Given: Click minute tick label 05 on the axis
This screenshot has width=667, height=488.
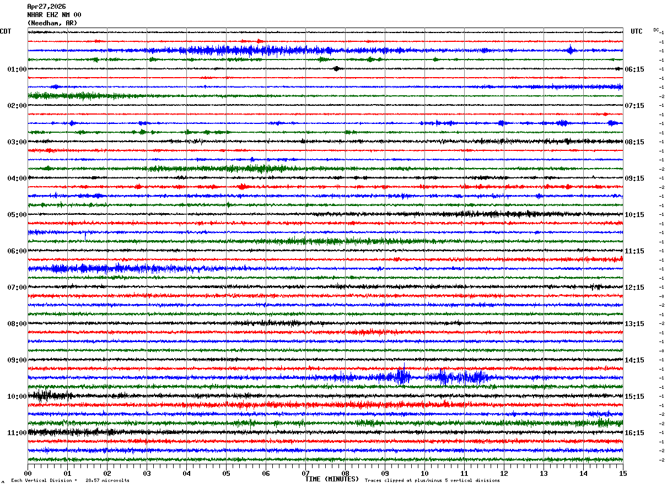Looking at the screenshot, I should point(226,473).
